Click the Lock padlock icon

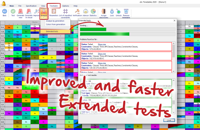(112, 11)
